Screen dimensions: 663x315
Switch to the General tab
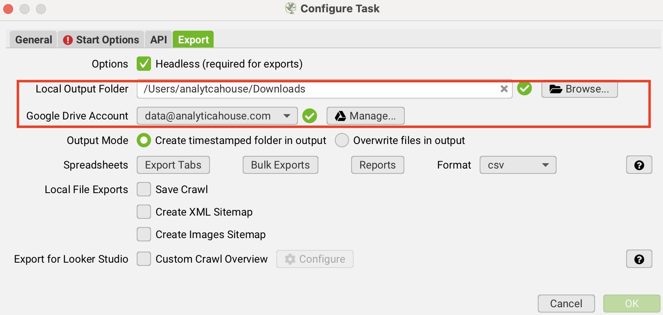click(34, 40)
